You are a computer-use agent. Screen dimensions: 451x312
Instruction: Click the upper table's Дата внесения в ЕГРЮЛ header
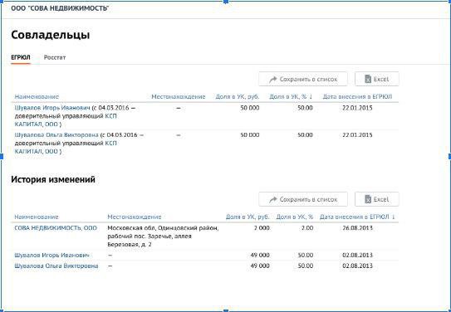[357, 97]
